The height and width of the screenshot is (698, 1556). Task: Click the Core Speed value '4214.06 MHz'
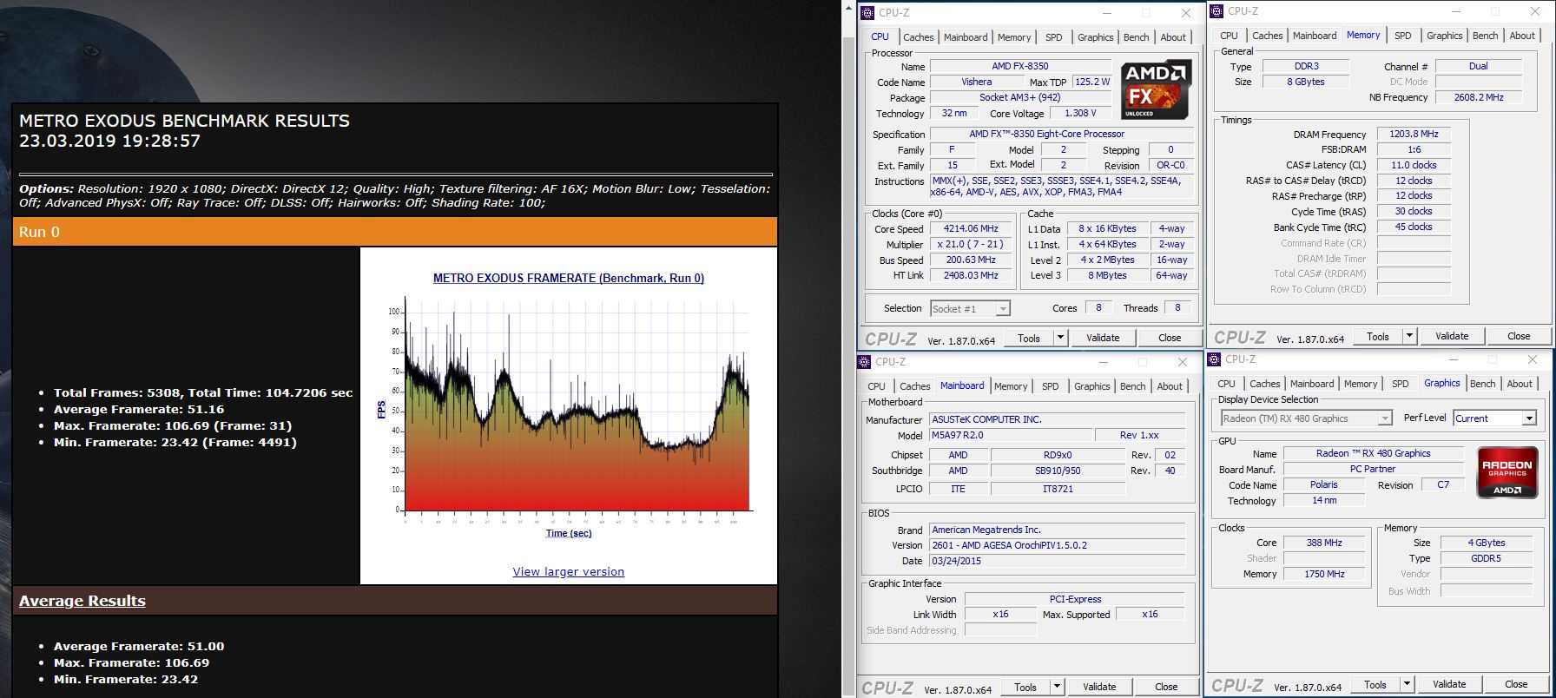tap(971, 228)
